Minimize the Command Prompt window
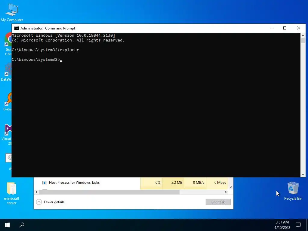This screenshot has height=231, width=308. (x=271, y=28)
